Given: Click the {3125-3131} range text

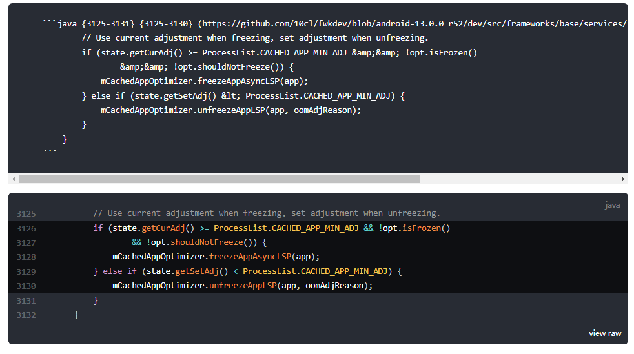Looking at the screenshot, I should [108, 23].
